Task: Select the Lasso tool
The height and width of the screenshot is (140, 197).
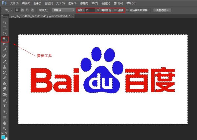Action: [4, 33]
